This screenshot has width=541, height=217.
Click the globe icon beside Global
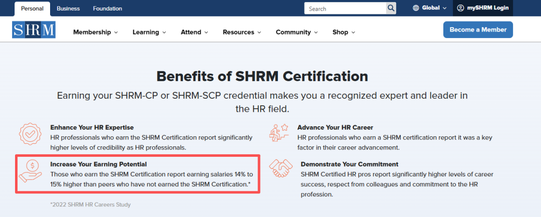click(x=416, y=8)
